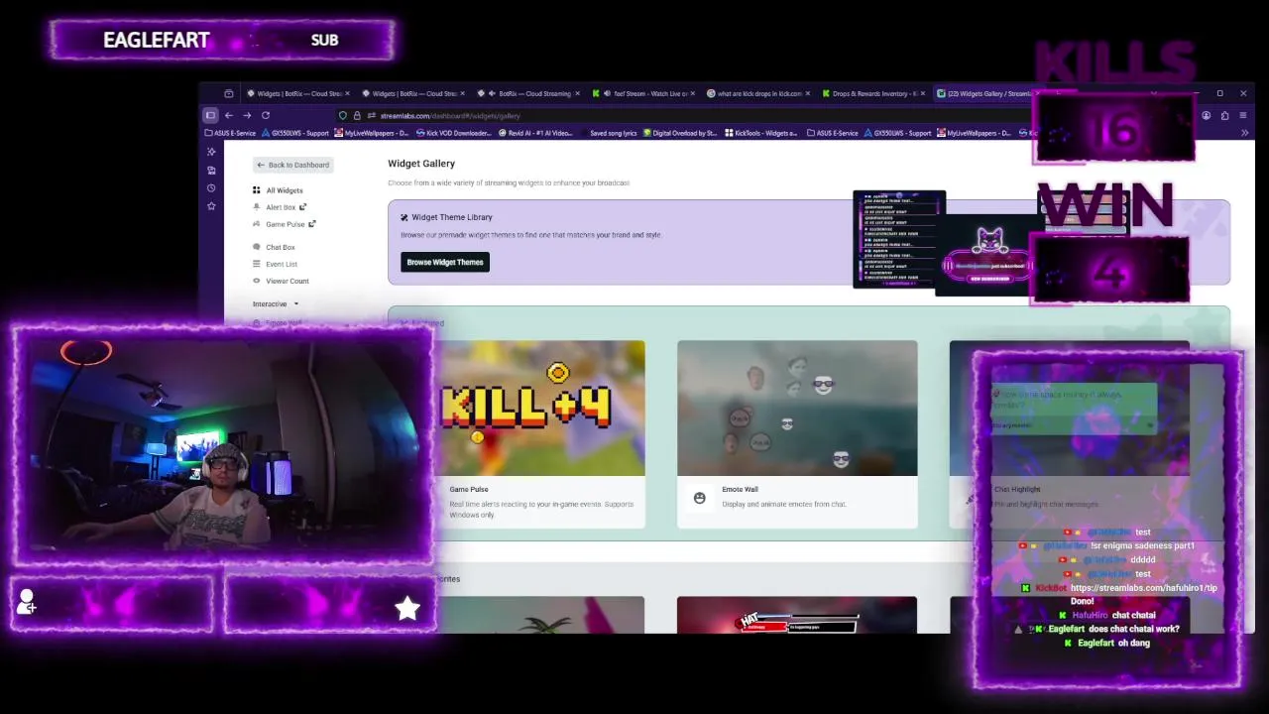
Task: Open Alert Box external link icon
Action: 302,206
